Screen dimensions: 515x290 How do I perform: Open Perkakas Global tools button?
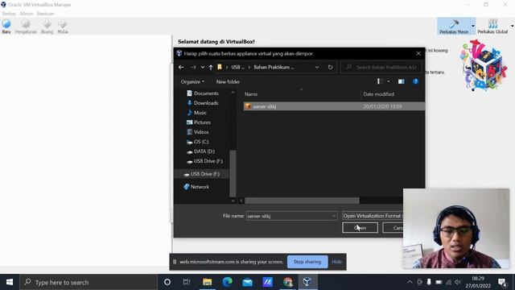pos(492,27)
